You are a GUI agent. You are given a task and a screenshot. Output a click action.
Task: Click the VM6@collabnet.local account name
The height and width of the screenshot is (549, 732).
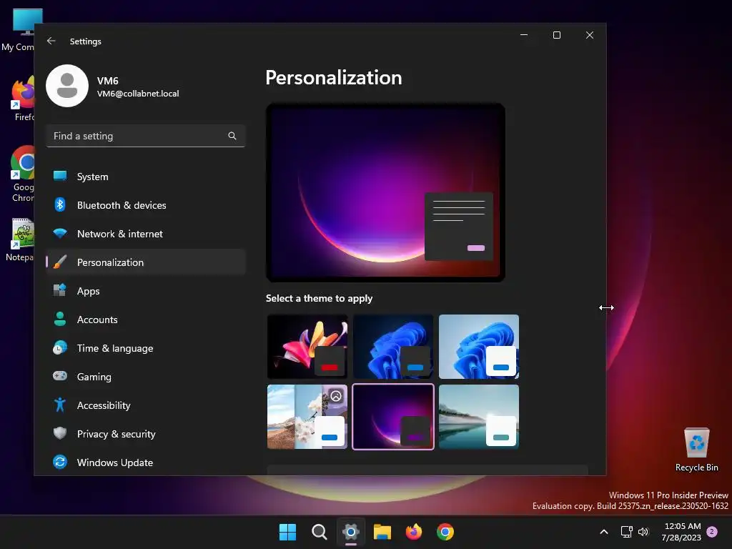point(138,94)
